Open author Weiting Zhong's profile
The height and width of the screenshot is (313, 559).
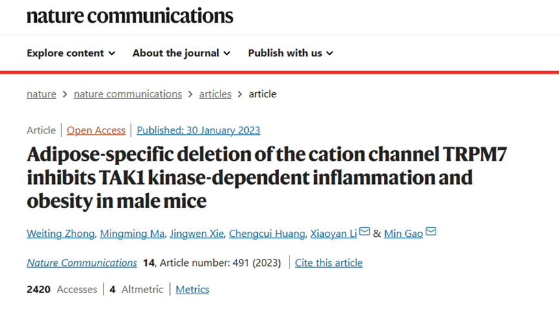(x=59, y=234)
